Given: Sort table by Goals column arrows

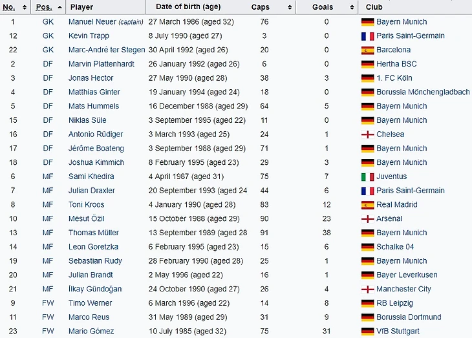Looking at the screenshot, I should (352, 7).
